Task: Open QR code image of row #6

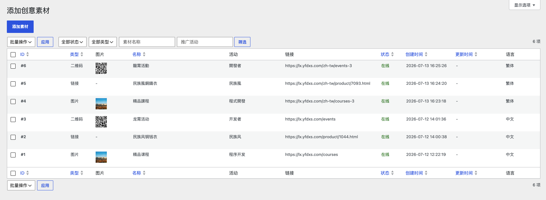Action: click(101, 68)
